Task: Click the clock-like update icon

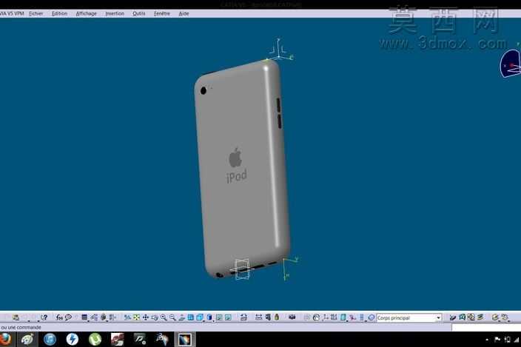Action: click(316, 317)
